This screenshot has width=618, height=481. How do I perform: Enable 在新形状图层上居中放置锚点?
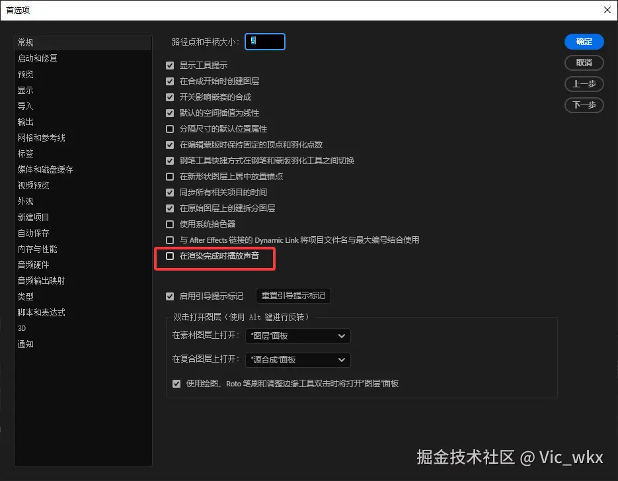pyautogui.click(x=170, y=177)
